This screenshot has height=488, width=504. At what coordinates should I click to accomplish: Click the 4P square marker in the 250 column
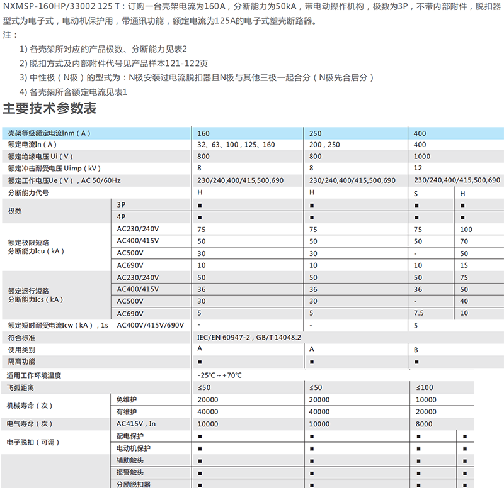312,218
